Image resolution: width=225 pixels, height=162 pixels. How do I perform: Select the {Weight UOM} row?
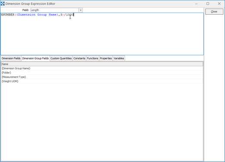point(102,81)
